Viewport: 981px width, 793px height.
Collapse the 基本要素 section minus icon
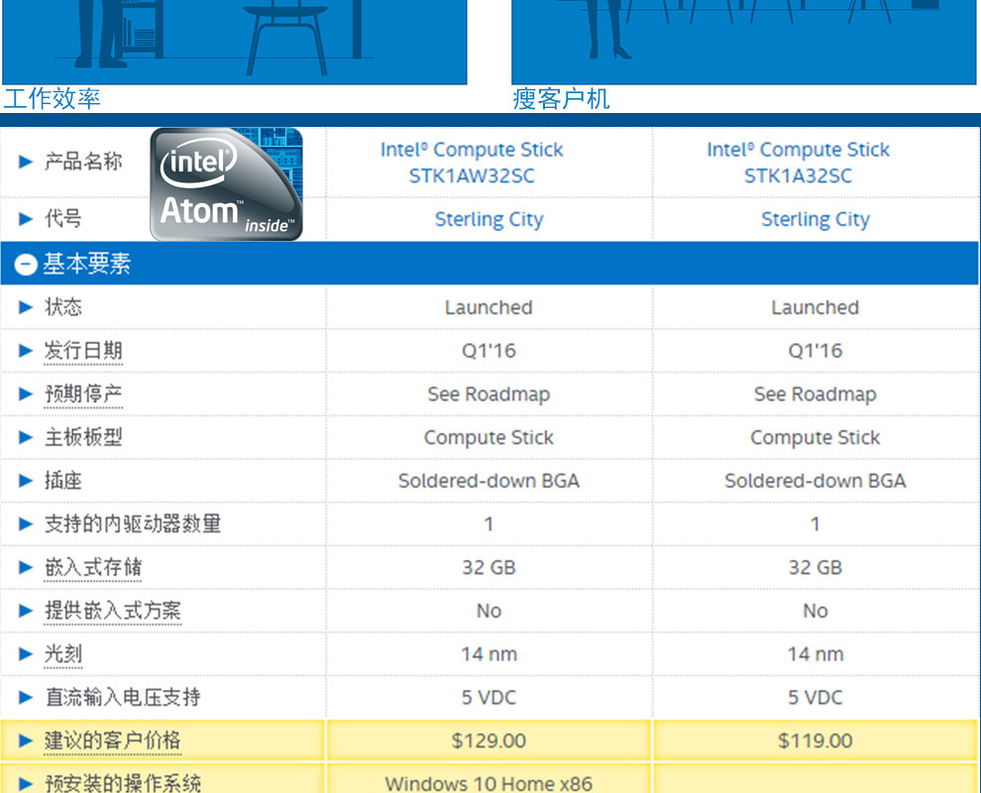[x=26, y=264]
